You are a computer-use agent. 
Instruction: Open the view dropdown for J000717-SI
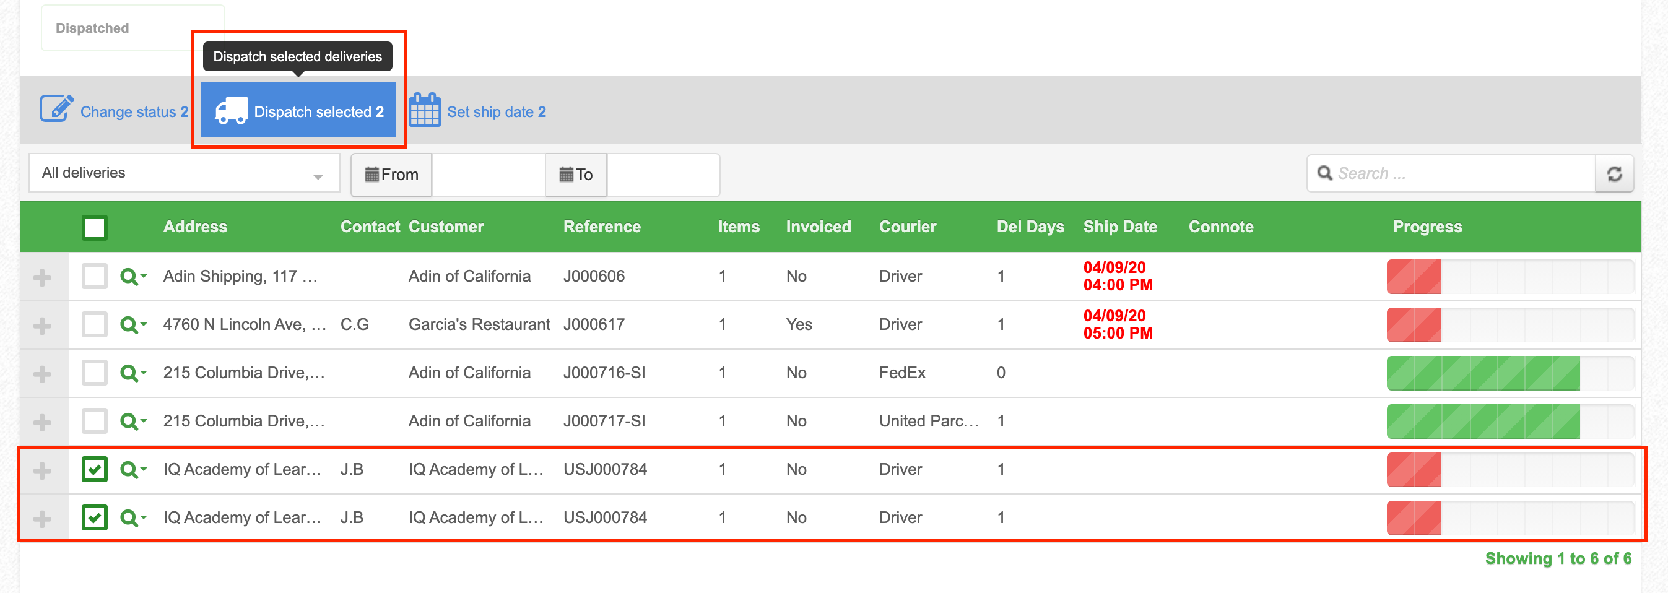click(132, 422)
